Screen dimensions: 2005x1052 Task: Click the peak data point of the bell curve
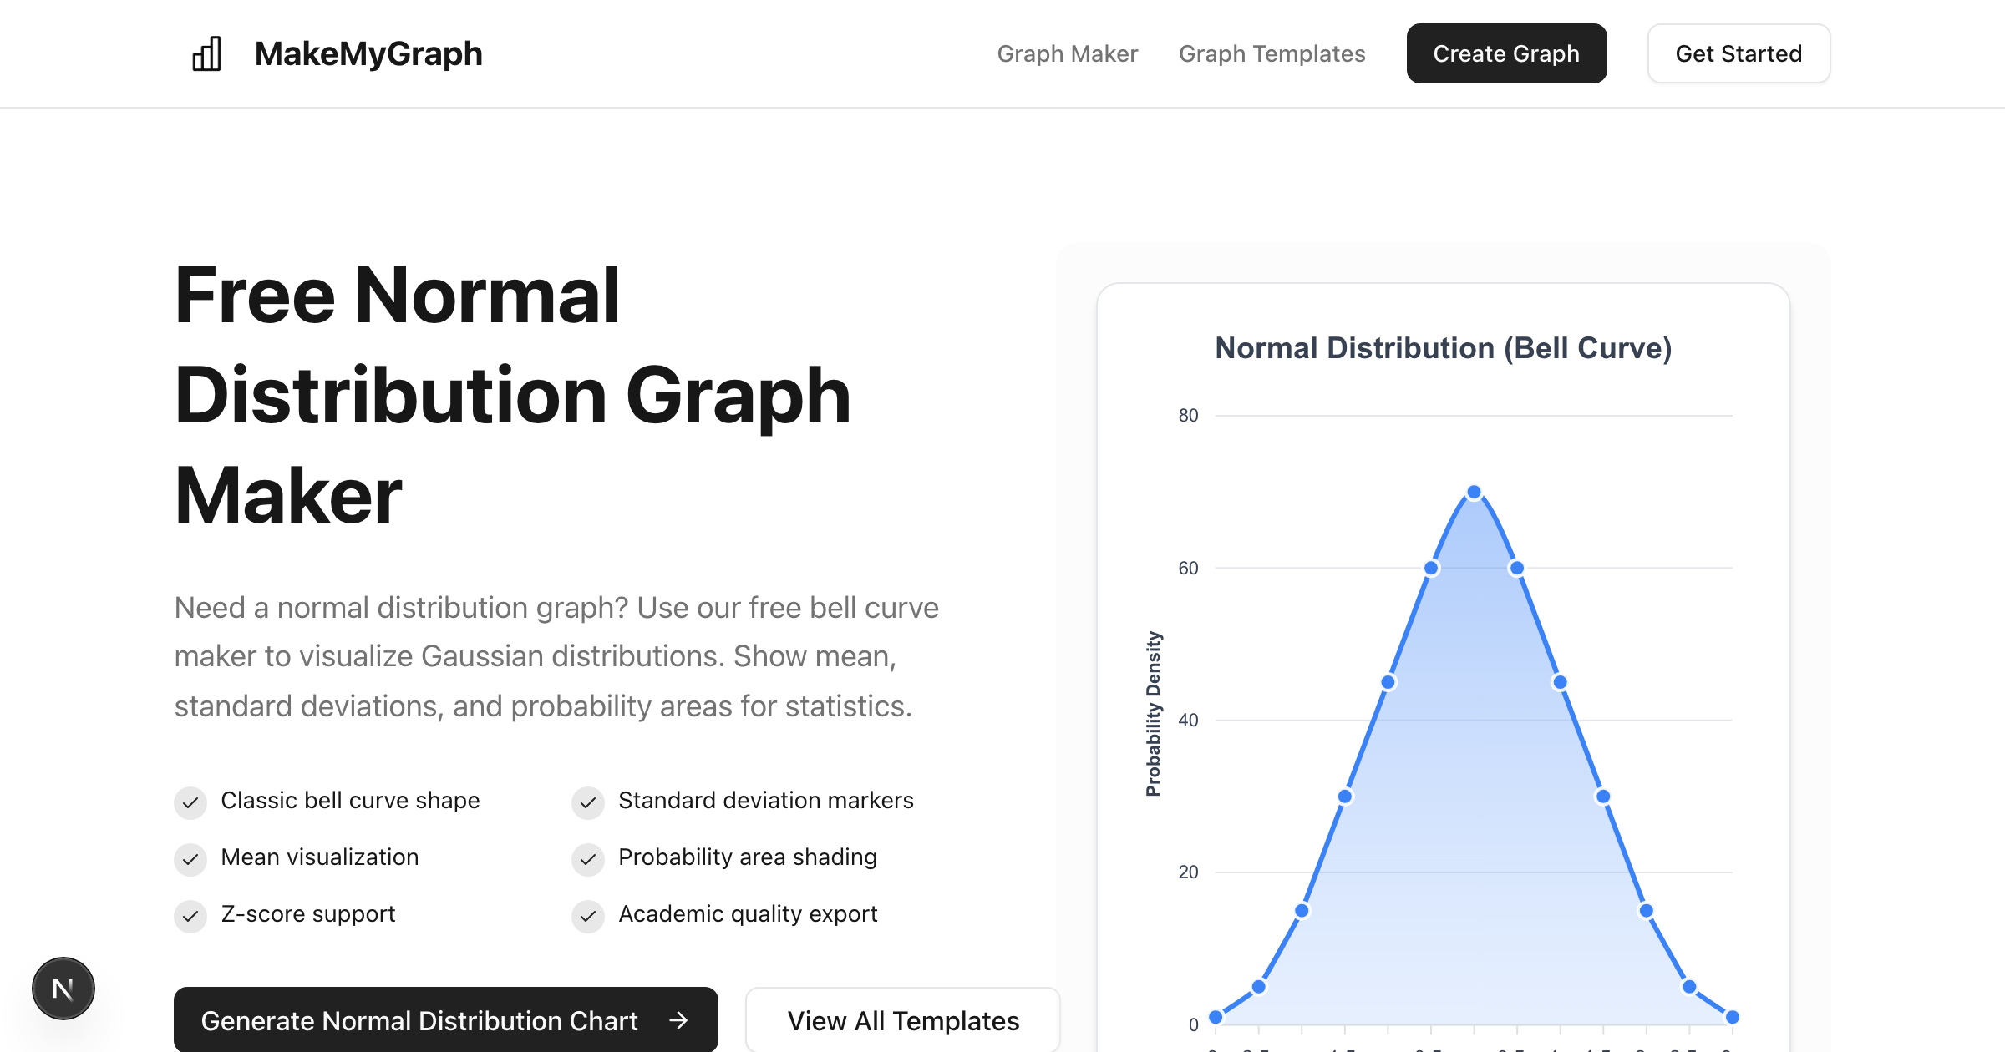click(1474, 493)
